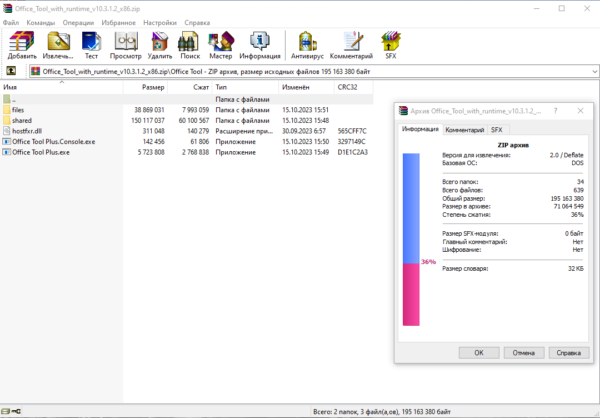Select the 'files' folder name
Viewport: 600px width, 418px height.
pos(18,110)
